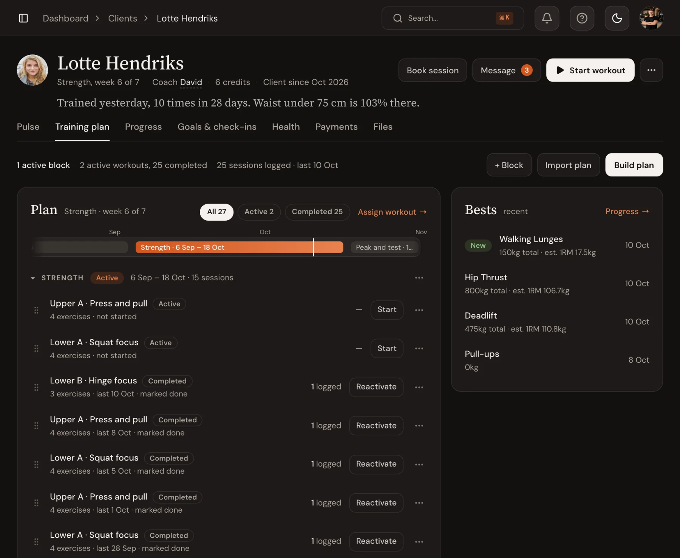680x558 pixels.
Task: Grab handle of active Upper A workout
Action: [36, 310]
